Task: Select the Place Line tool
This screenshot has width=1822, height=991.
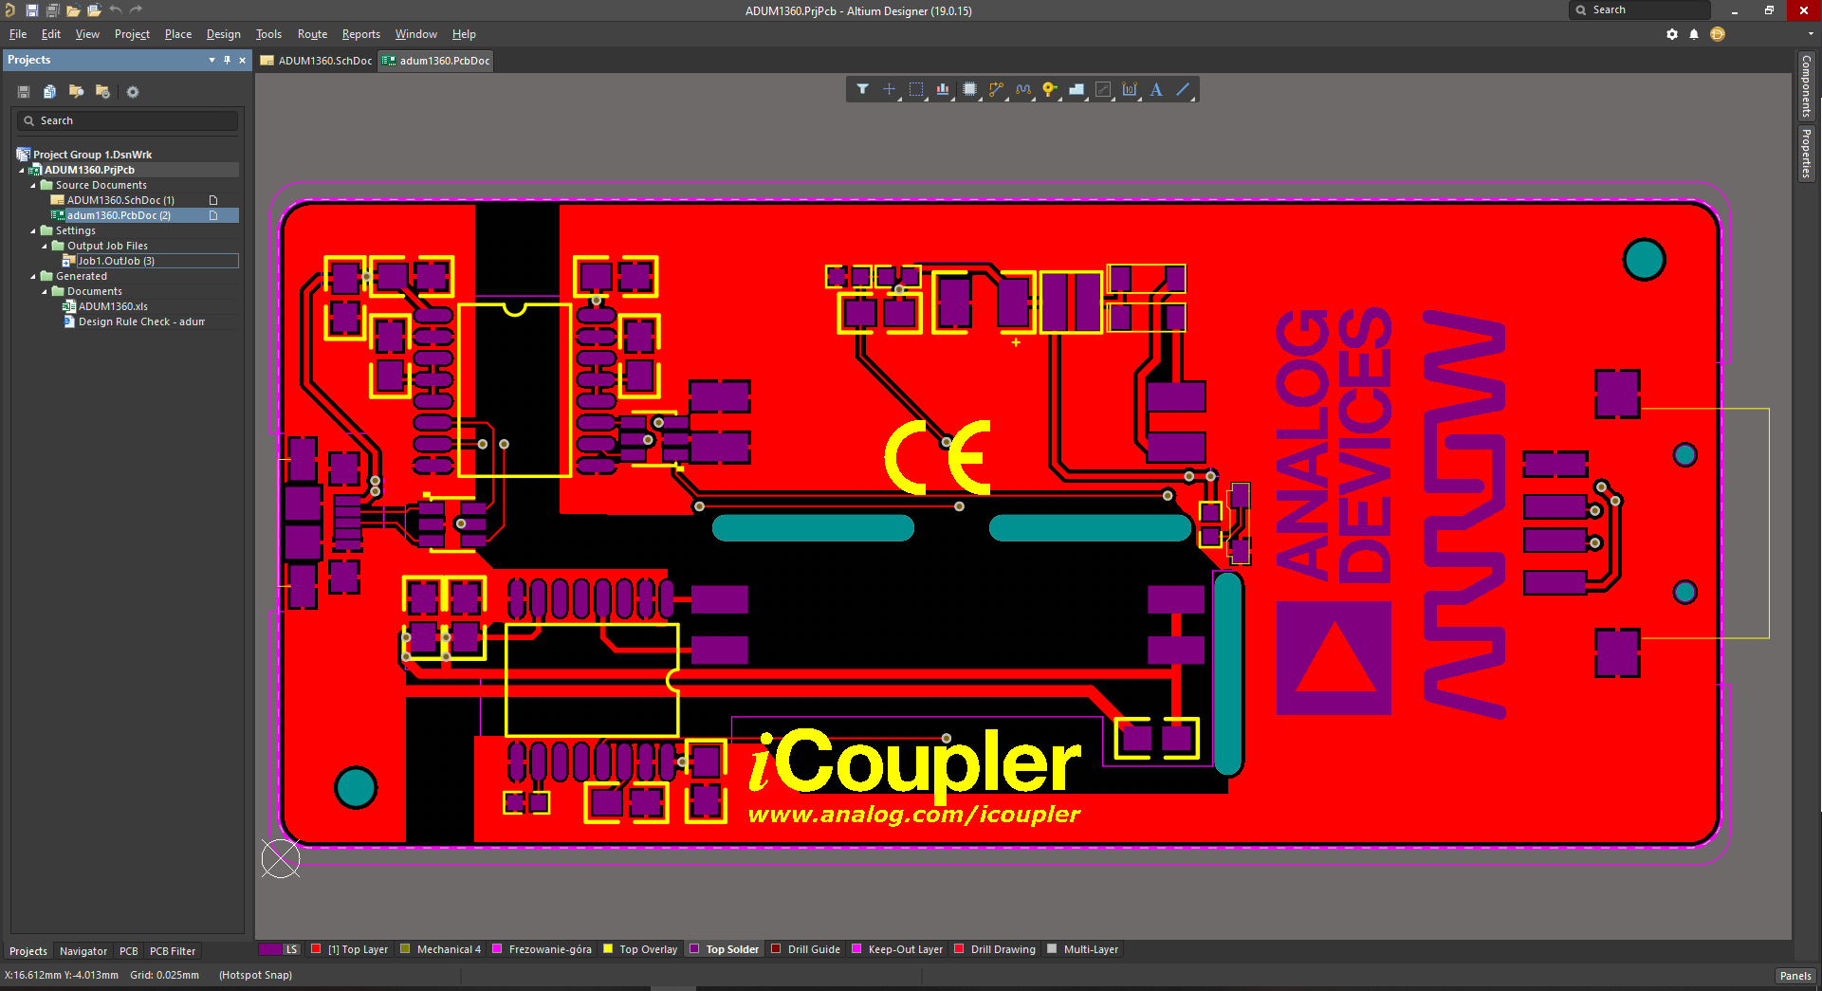Action: click(x=1183, y=89)
